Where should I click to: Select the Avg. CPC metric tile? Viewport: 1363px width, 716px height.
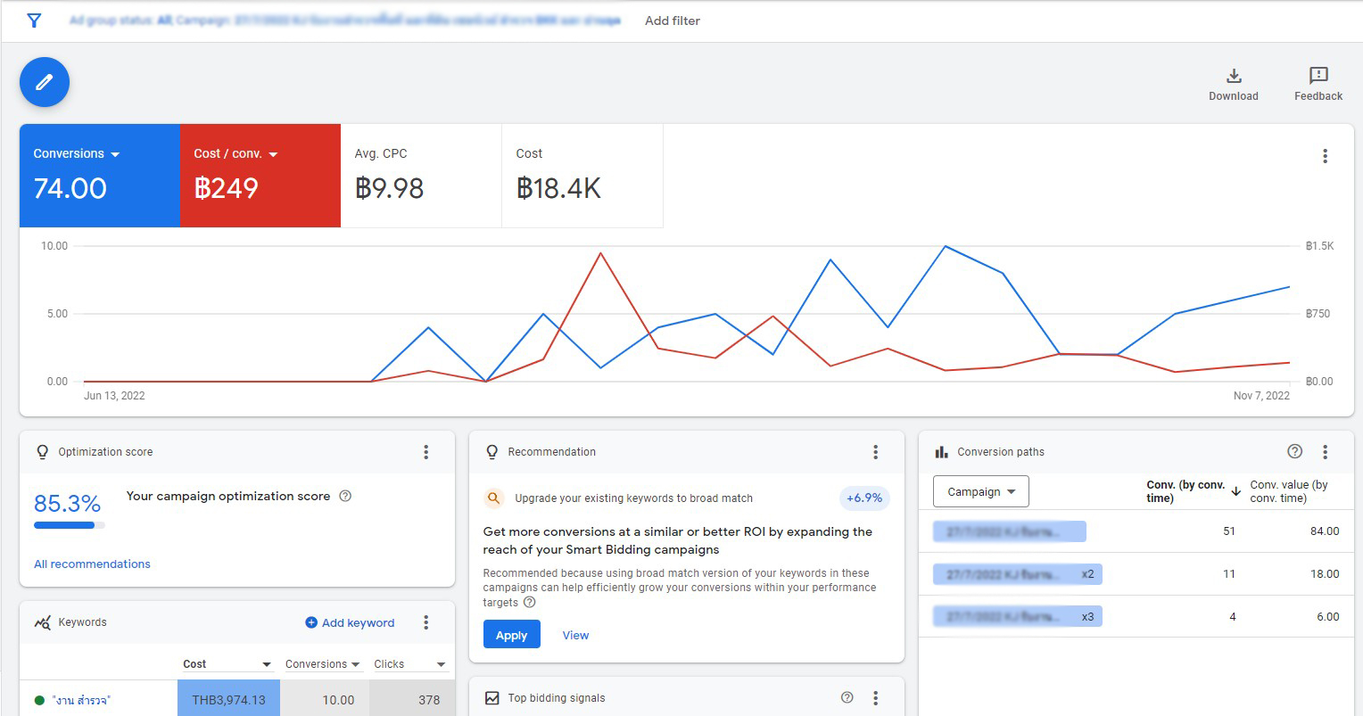tap(421, 176)
